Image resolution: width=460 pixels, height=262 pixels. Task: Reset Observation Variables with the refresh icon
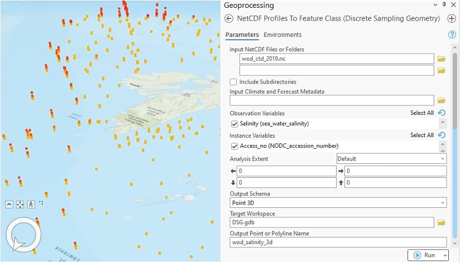pos(442,113)
